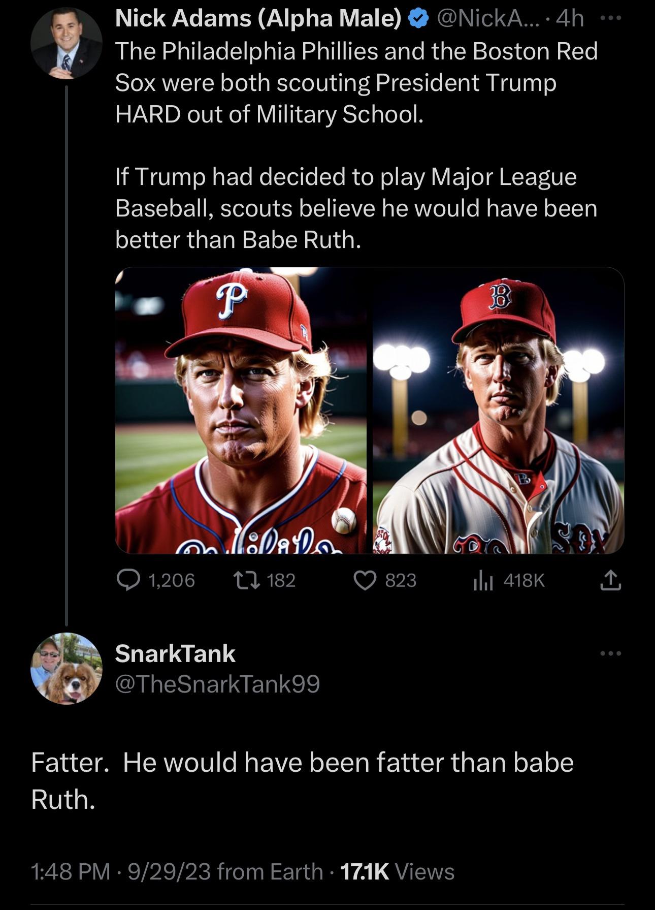Open the 17.1K Views count
This screenshot has width=655, height=910.
[397, 871]
